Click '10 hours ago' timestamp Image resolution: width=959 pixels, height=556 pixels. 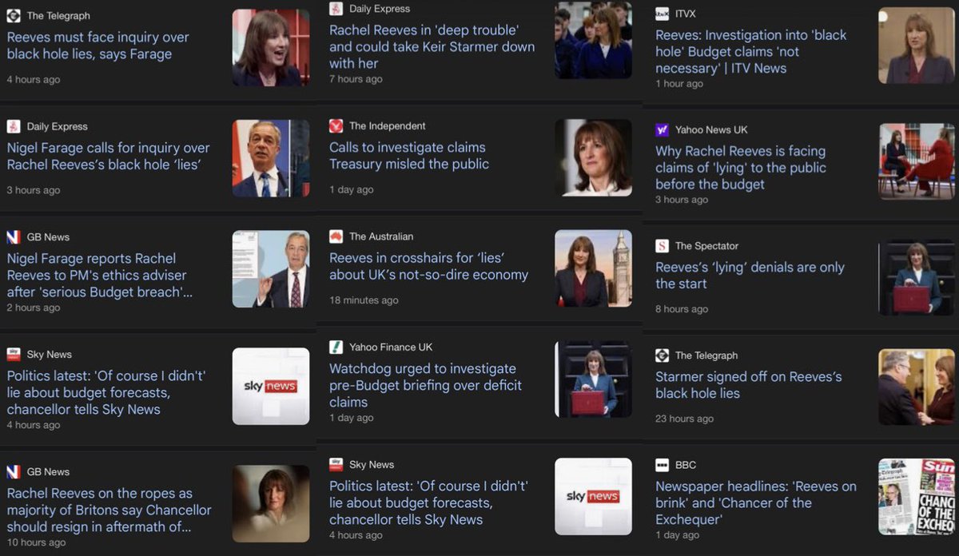point(36,542)
